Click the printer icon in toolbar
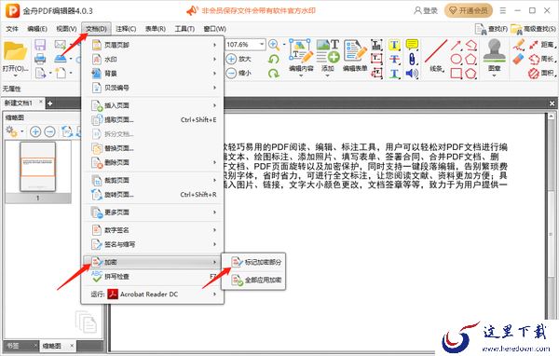The height and width of the screenshot is (356, 559). coord(40,59)
